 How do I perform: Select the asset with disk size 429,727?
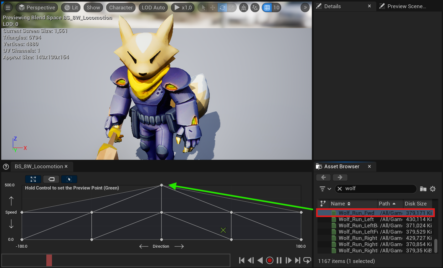[x=375, y=238]
